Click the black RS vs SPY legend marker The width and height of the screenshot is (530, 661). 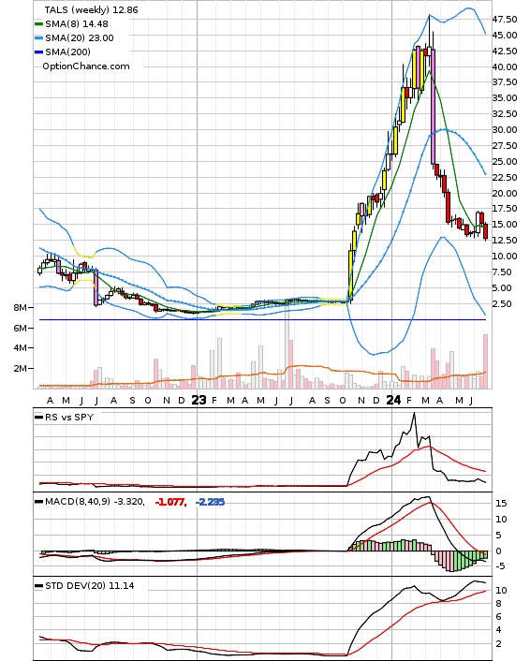tap(38, 417)
